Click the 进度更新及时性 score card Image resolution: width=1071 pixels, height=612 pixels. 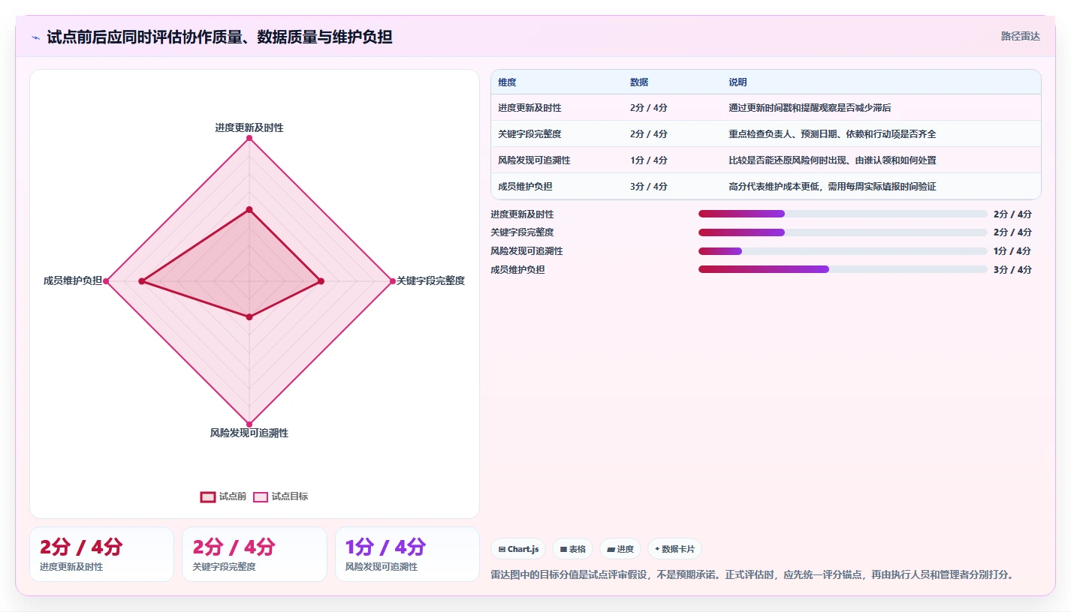[101, 554]
